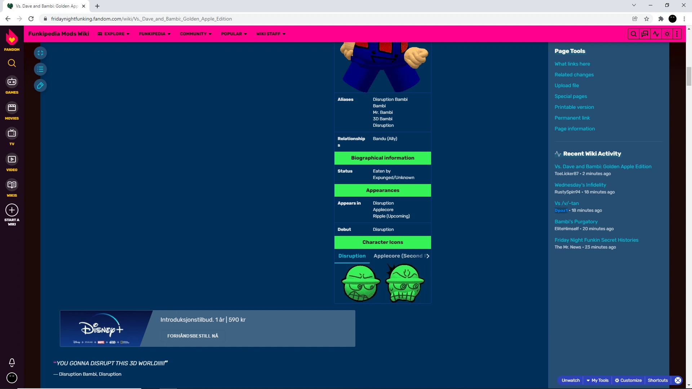This screenshot has height=389, width=692.
Task: Click the pencil edit page icon
Action: click(x=40, y=85)
